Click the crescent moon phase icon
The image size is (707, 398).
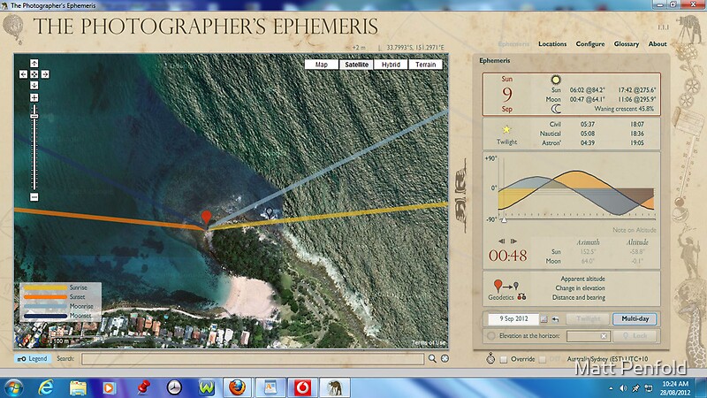[x=556, y=109]
